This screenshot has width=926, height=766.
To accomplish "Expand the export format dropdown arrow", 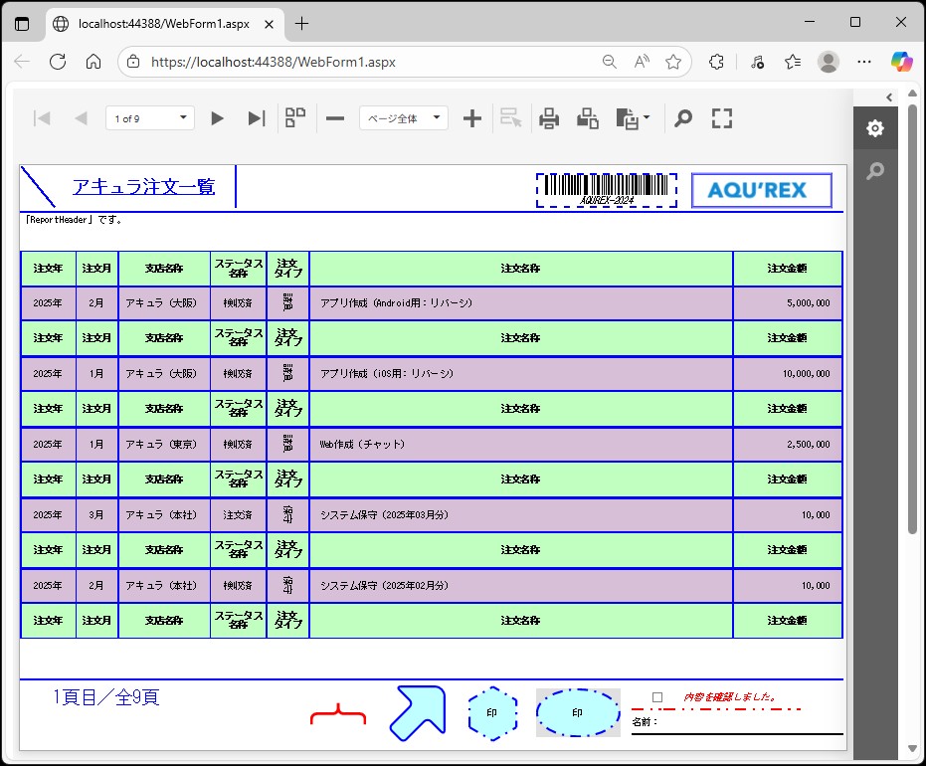I will [648, 118].
